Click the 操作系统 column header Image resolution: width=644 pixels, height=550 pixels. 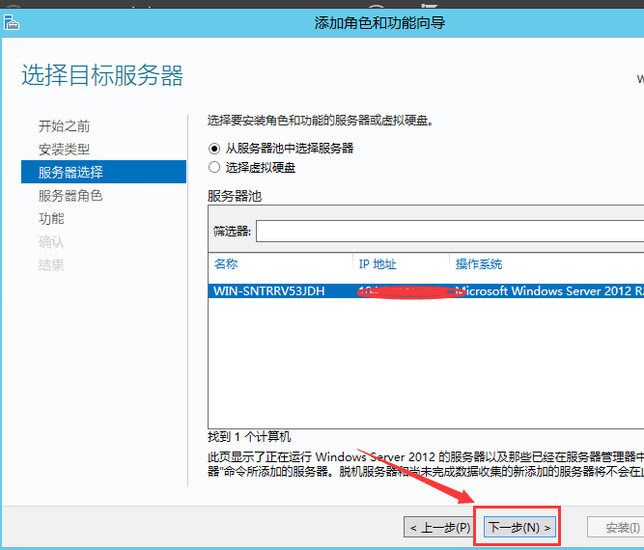click(479, 264)
